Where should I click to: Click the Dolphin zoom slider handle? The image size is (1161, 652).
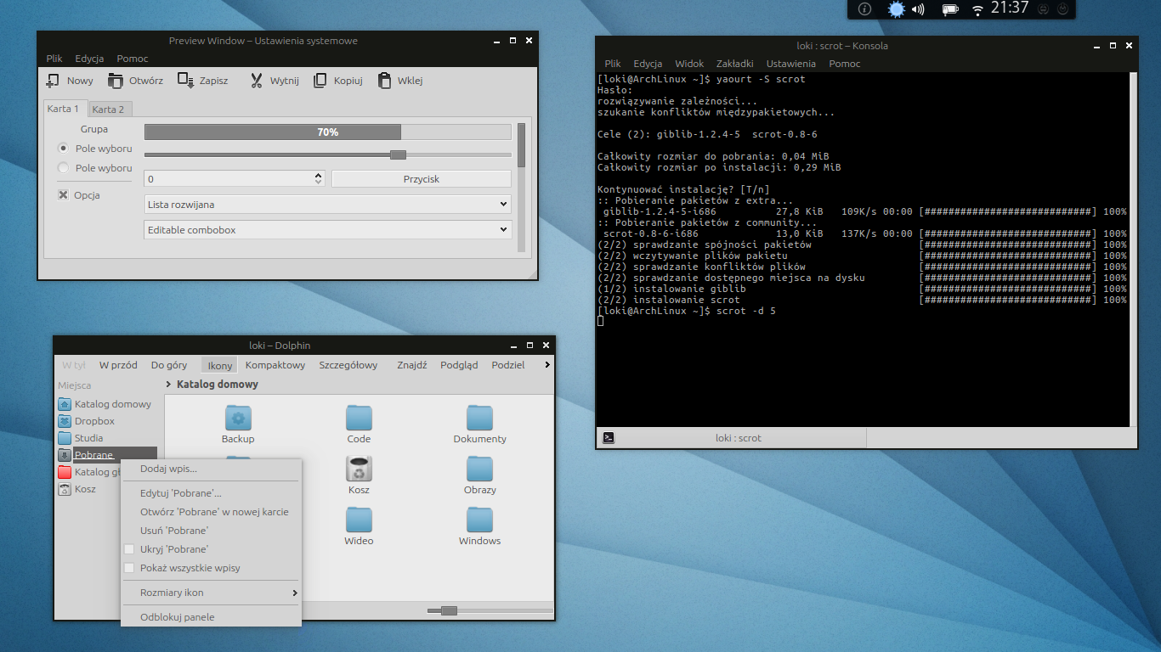450,610
